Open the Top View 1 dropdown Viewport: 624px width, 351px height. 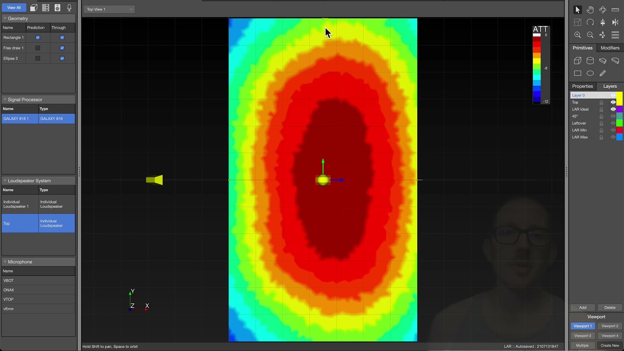tap(109, 9)
